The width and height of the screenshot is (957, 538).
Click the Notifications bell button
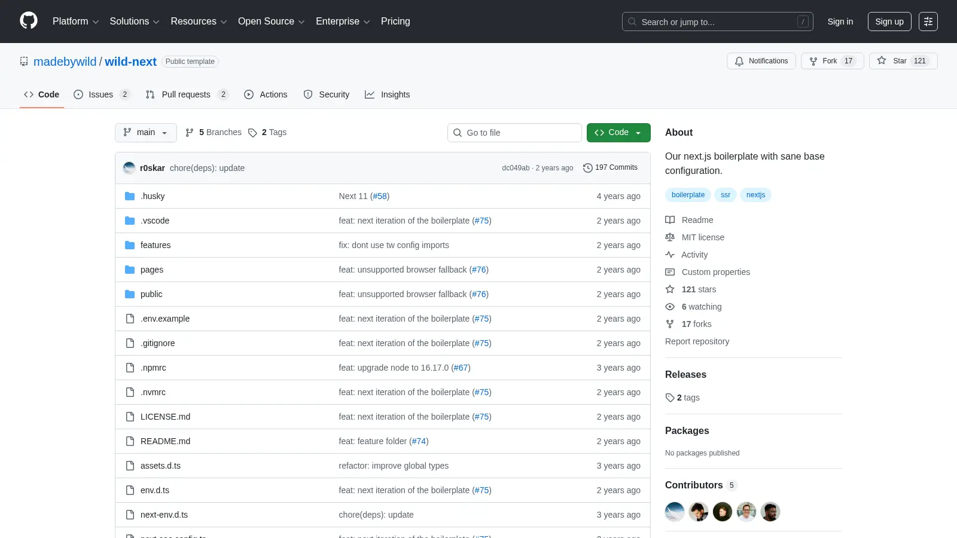(x=761, y=61)
